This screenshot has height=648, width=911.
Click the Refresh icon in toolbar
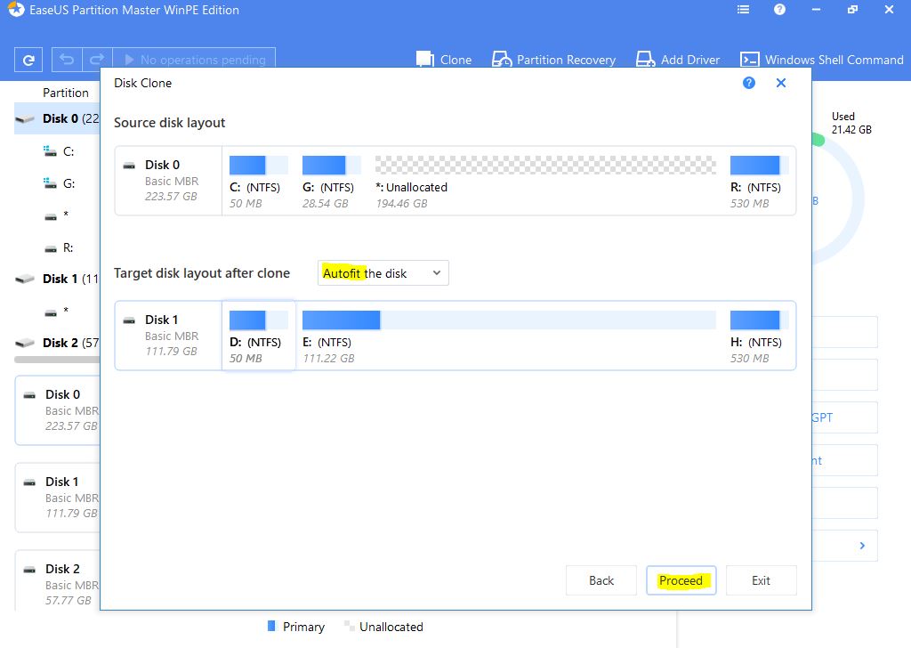click(28, 60)
